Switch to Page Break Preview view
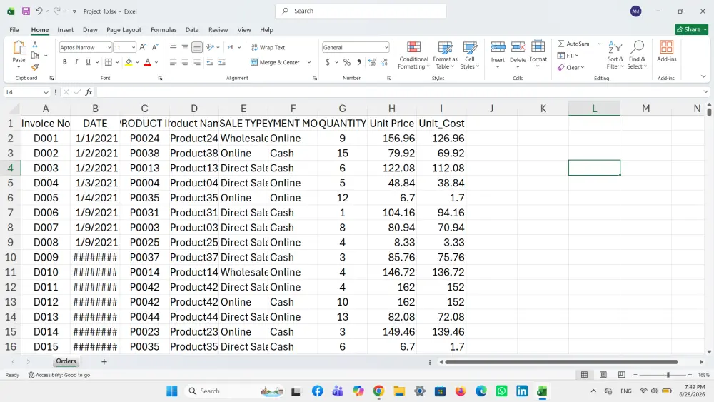 pos(622,375)
